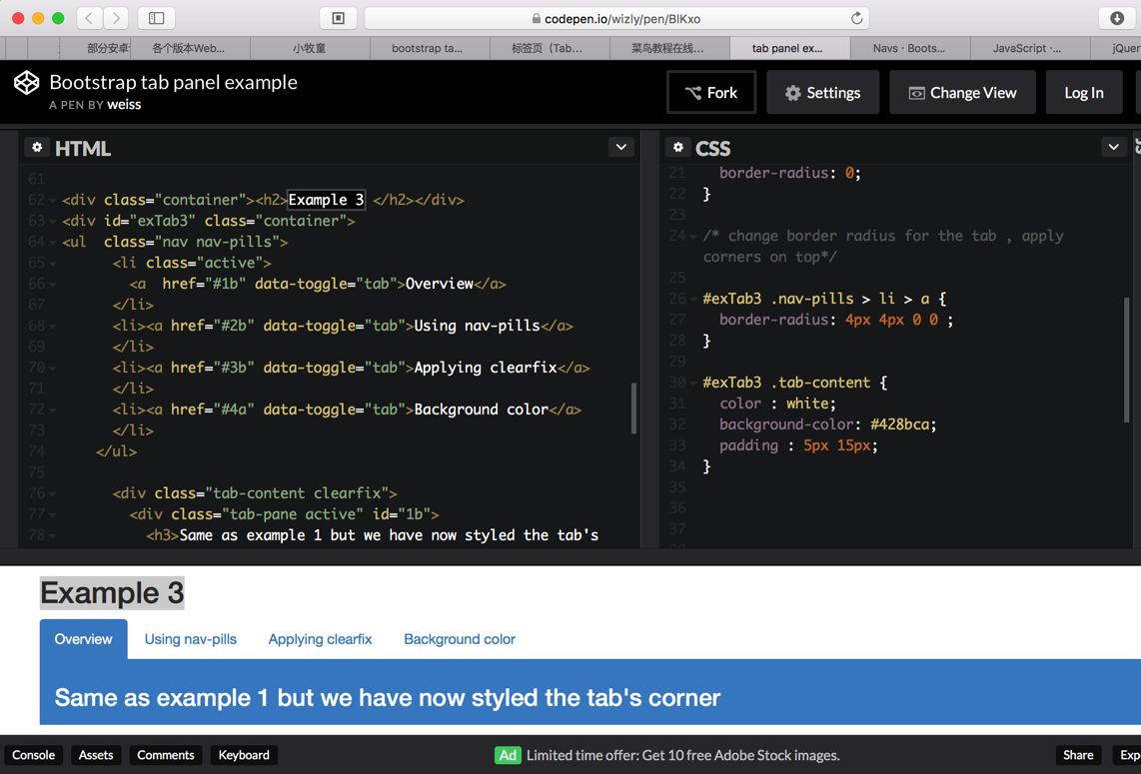The image size is (1141, 774).
Task: Open HTML editor settings gear
Action: [37, 148]
